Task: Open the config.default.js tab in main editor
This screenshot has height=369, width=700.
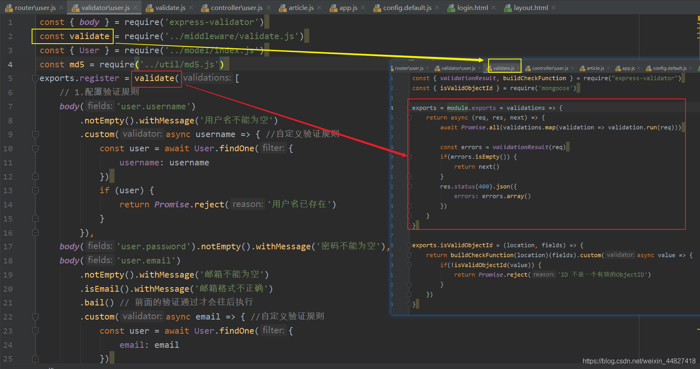Action: click(x=407, y=7)
